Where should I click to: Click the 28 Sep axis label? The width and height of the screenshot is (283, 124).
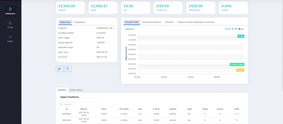coord(137,77)
